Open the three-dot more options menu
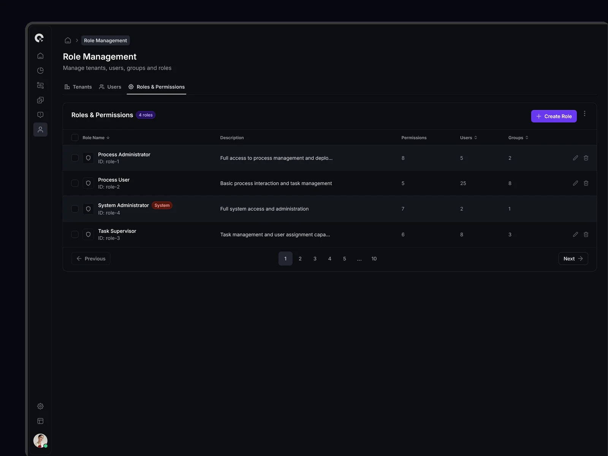 click(584, 114)
